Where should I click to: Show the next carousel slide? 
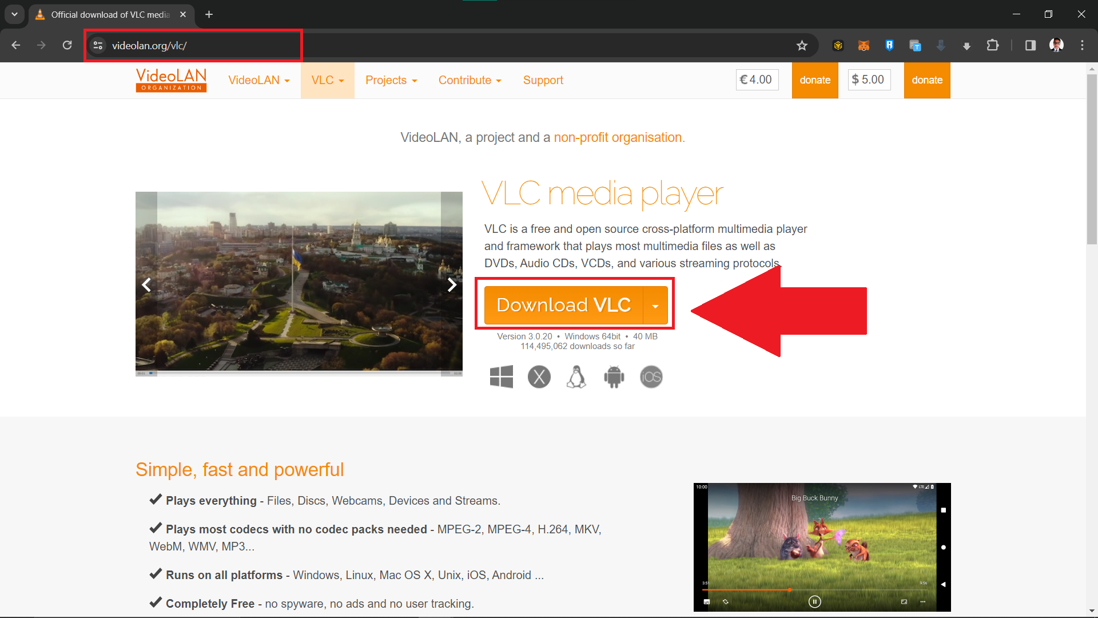[452, 284]
